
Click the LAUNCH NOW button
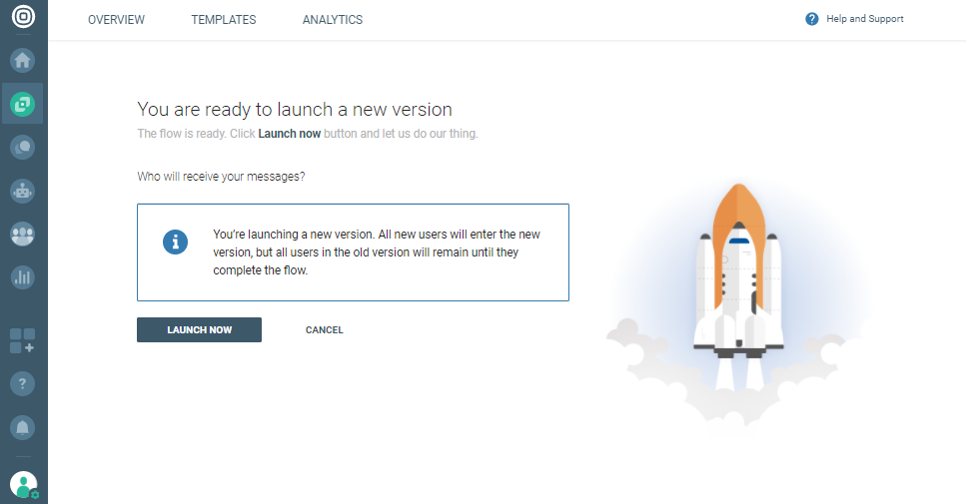pos(199,330)
